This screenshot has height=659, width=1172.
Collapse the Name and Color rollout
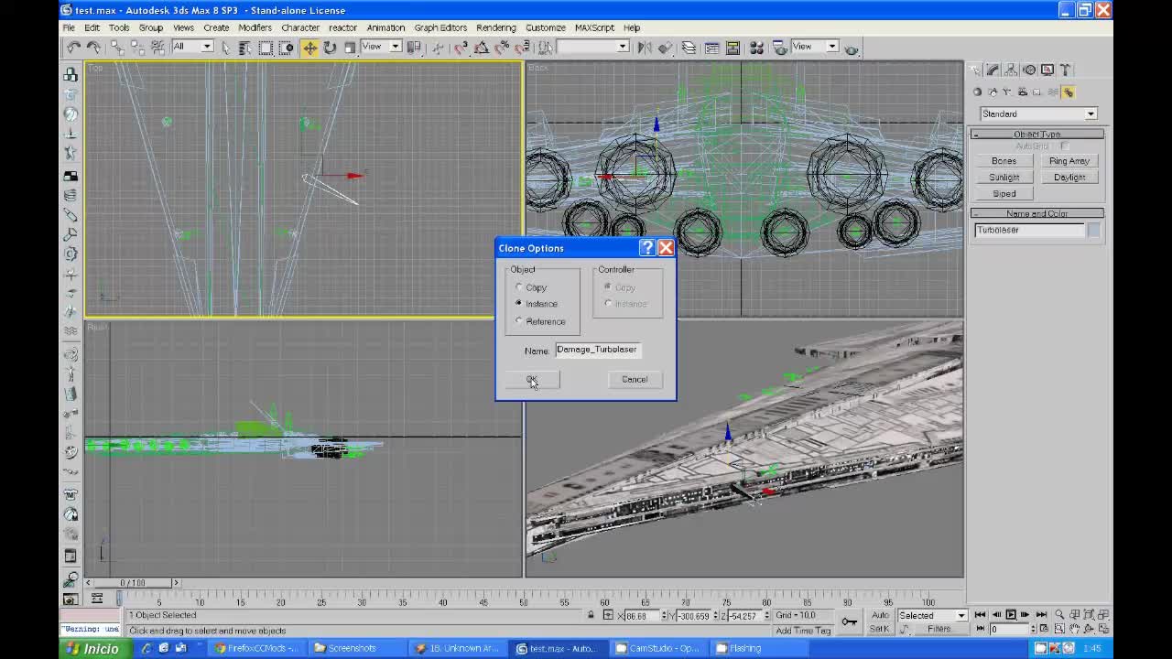pos(1036,213)
